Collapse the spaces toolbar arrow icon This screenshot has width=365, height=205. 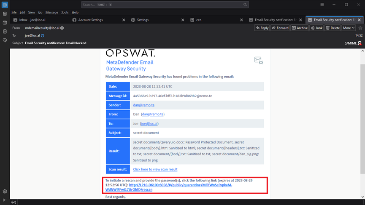tap(5, 200)
